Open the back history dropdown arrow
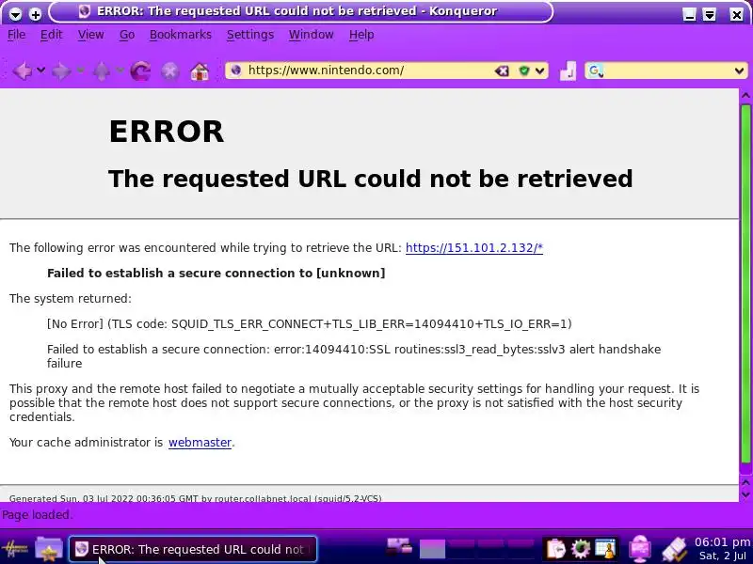 [x=41, y=71]
